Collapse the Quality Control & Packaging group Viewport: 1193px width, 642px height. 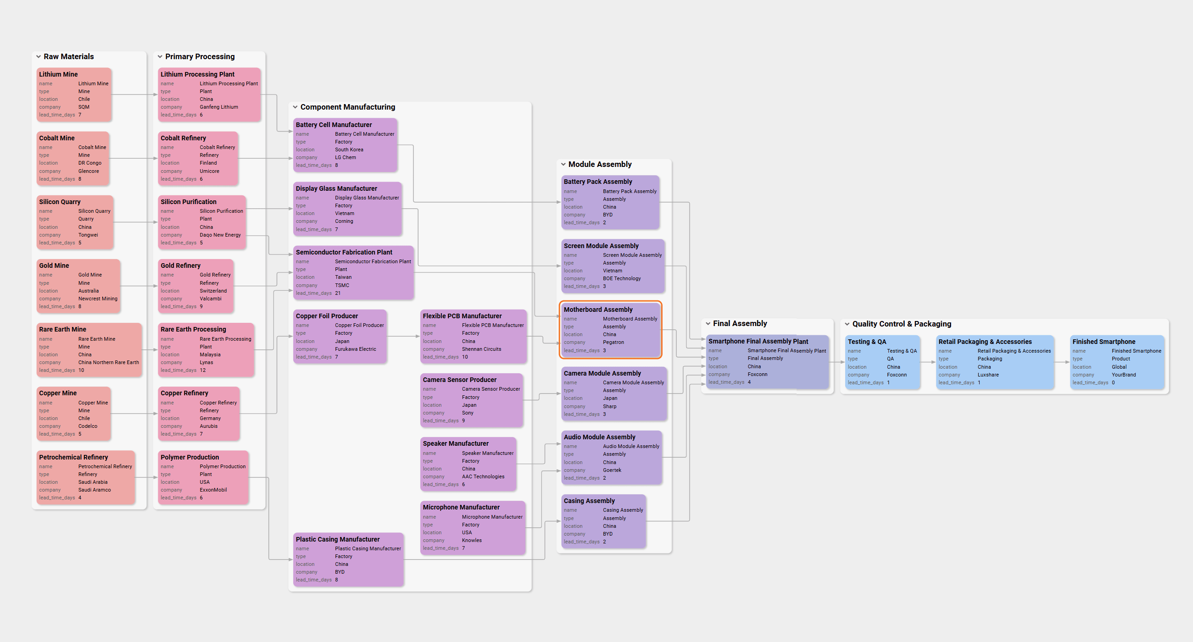tap(847, 324)
